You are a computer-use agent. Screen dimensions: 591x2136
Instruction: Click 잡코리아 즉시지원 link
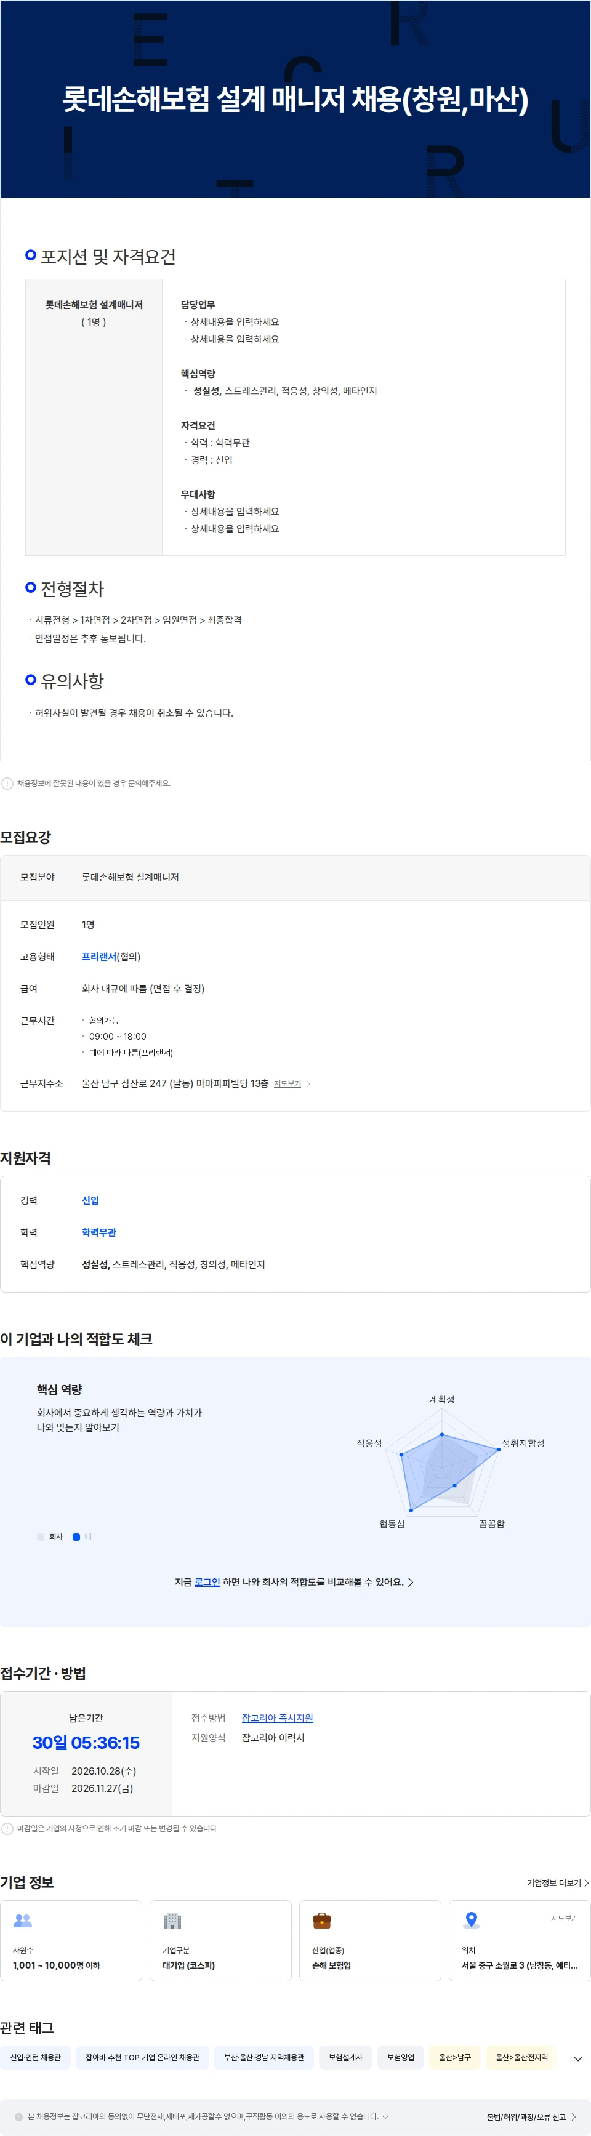click(277, 1717)
